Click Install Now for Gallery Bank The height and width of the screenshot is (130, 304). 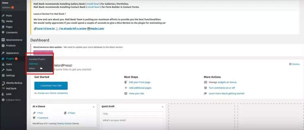(93, 4)
